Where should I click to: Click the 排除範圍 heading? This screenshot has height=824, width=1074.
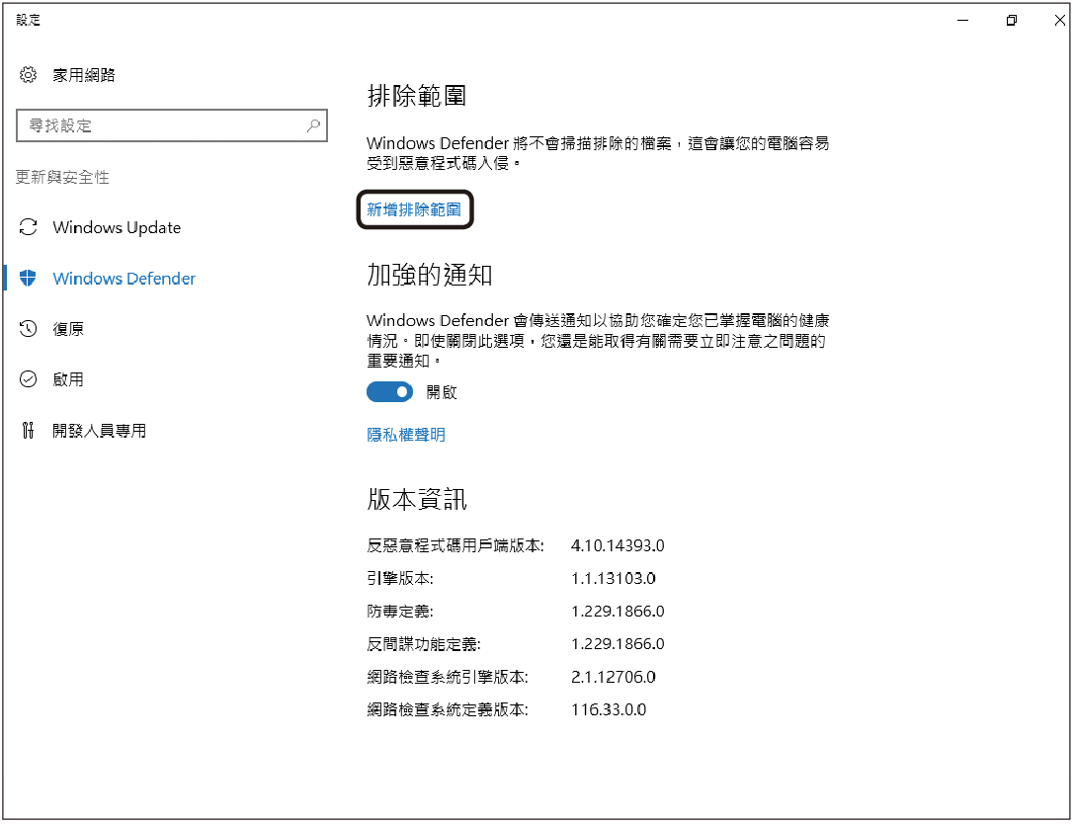coord(416,96)
